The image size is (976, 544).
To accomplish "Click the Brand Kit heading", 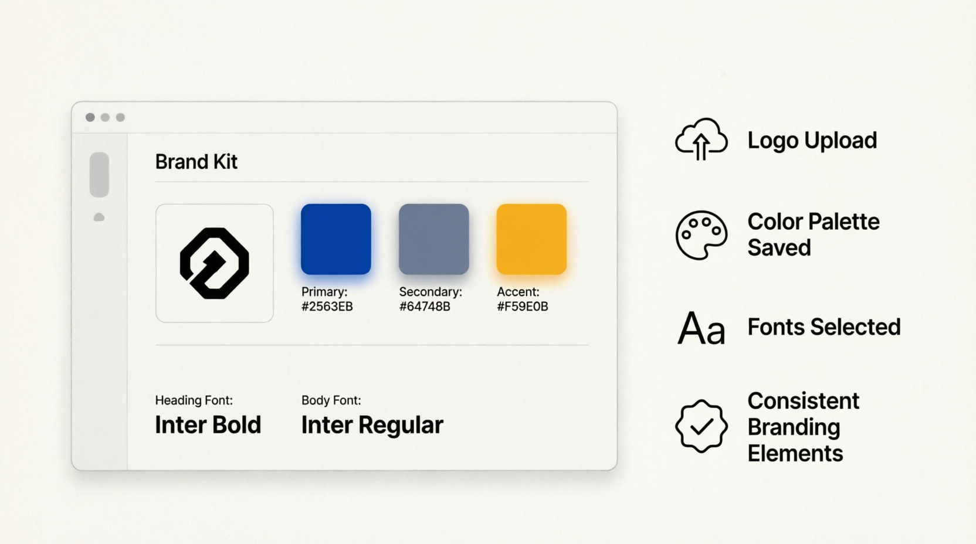I will coord(196,162).
